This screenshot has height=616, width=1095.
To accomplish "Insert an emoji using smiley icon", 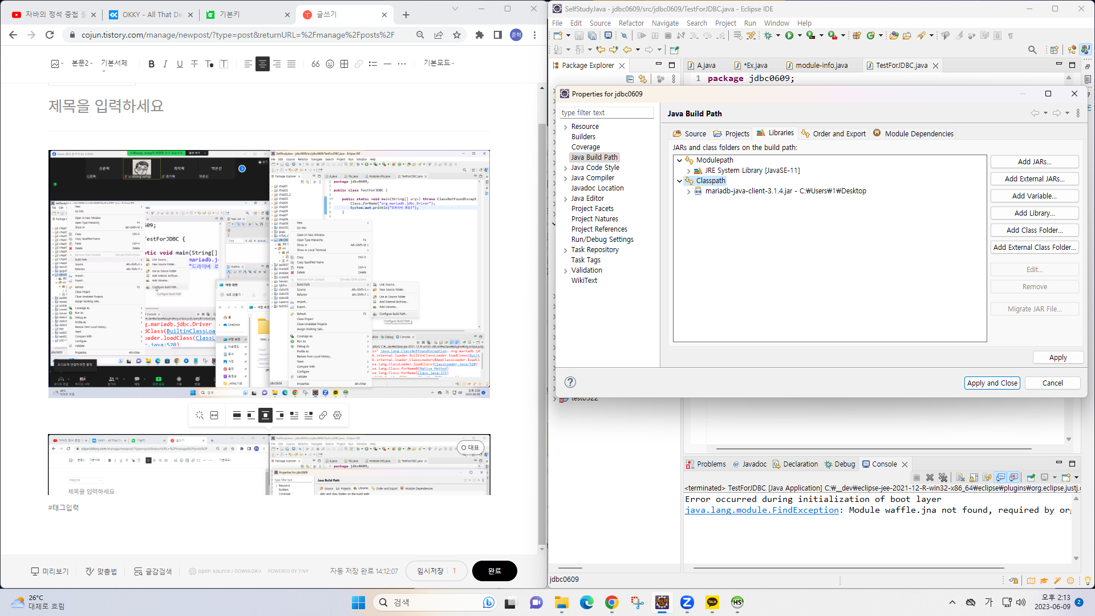I will (330, 64).
